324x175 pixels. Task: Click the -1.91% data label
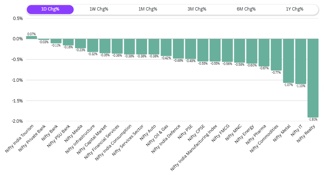pos(313,119)
